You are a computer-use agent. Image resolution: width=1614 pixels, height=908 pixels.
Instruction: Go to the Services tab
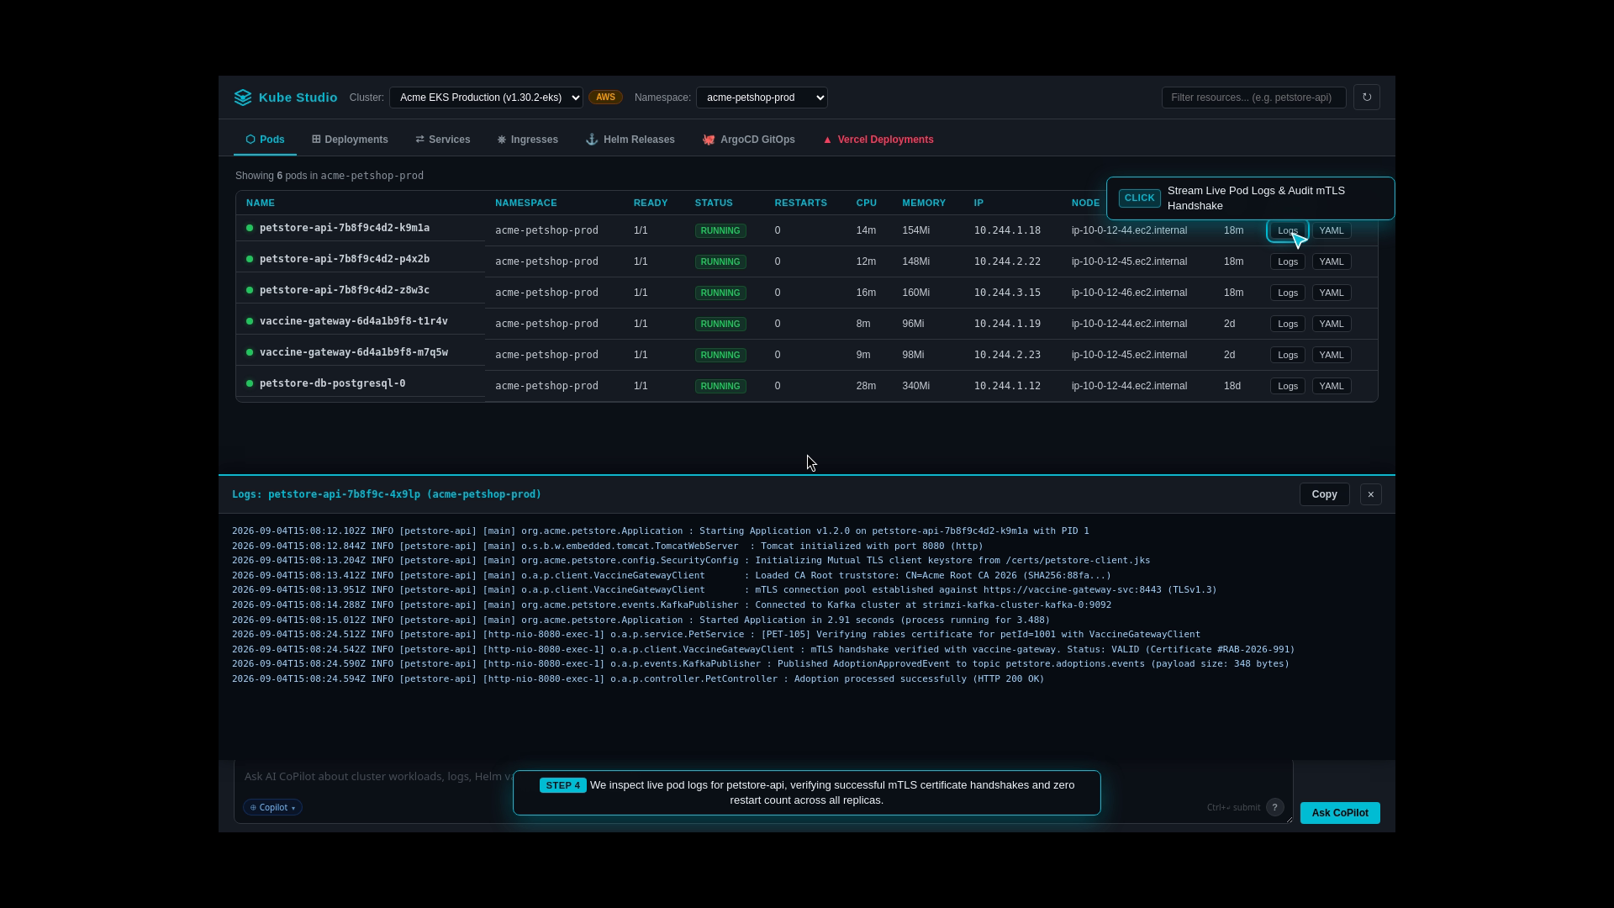click(x=443, y=140)
